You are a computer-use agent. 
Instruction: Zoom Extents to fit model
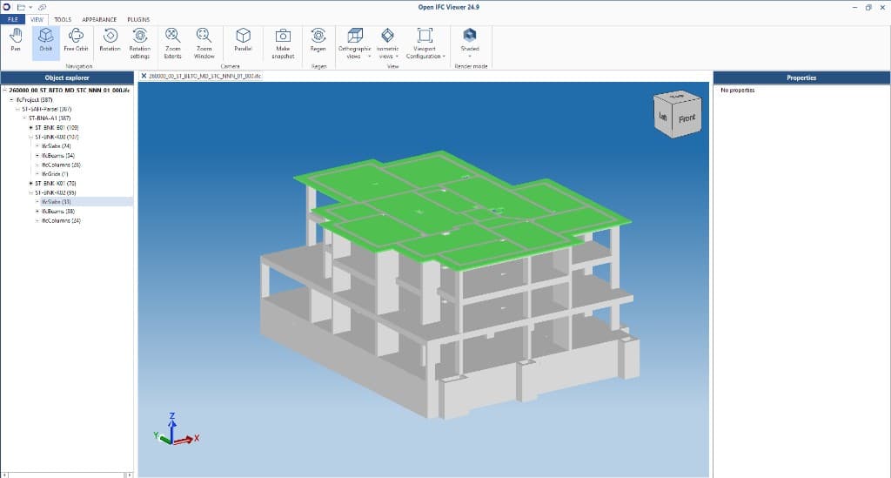pos(173,44)
